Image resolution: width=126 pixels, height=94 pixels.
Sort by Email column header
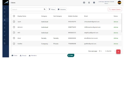(86, 16)
